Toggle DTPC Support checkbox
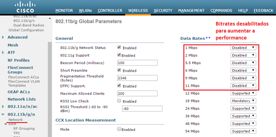Image resolution: width=276 pixels, height=137 pixels. click(x=119, y=86)
